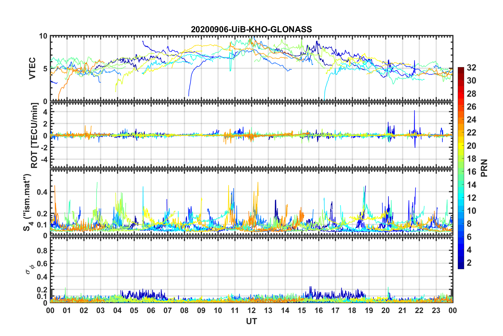Click VTEC y-axis tick label 10
Screen dimensions: 503x336
click(43, 36)
